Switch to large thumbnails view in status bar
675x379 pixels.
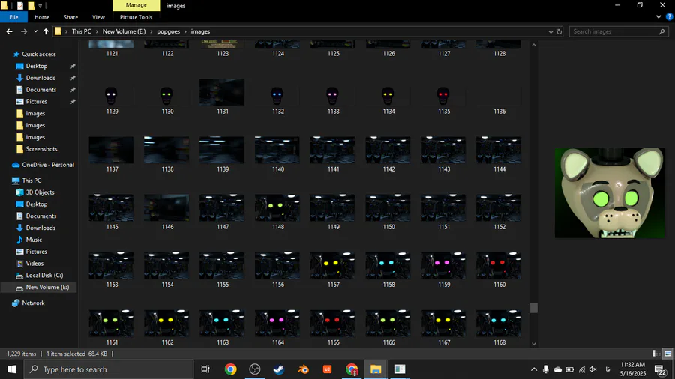[x=667, y=354]
